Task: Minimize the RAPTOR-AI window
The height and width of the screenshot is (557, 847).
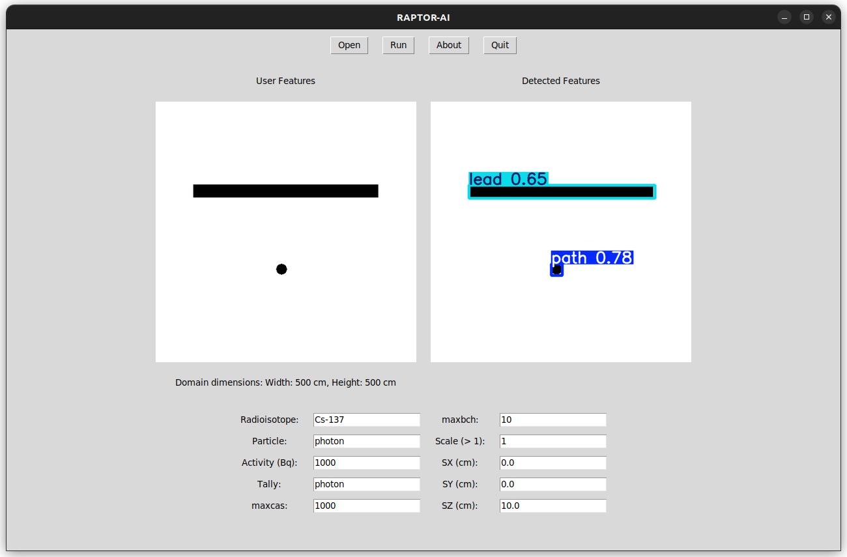Action: [784, 18]
